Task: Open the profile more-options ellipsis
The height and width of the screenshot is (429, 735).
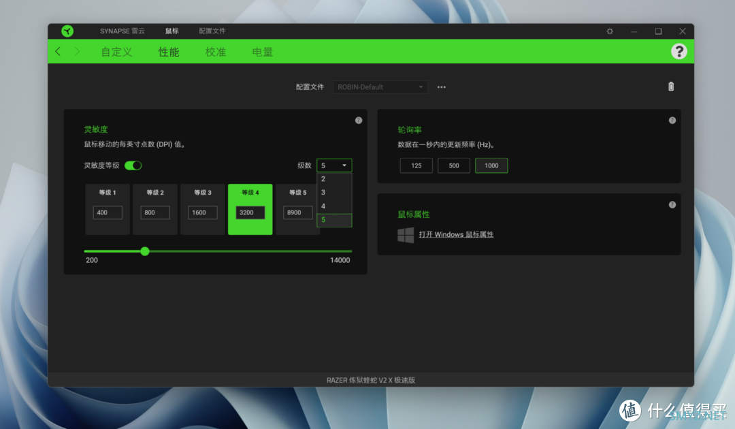Action: tap(442, 86)
